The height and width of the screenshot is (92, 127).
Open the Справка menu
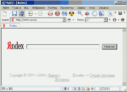(x=104, y=8)
